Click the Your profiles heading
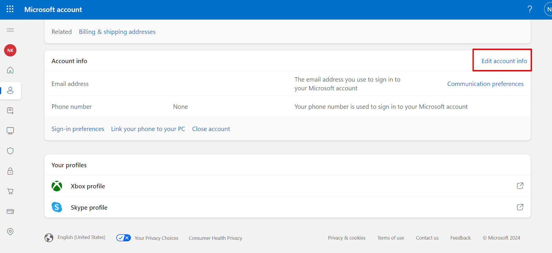Image resolution: width=552 pixels, height=253 pixels. click(x=69, y=165)
